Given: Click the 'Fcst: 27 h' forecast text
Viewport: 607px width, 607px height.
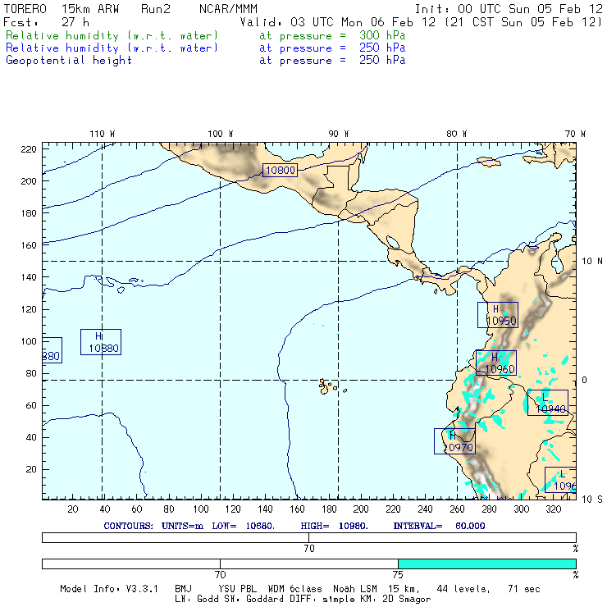Looking at the screenshot, I should point(47,22).
